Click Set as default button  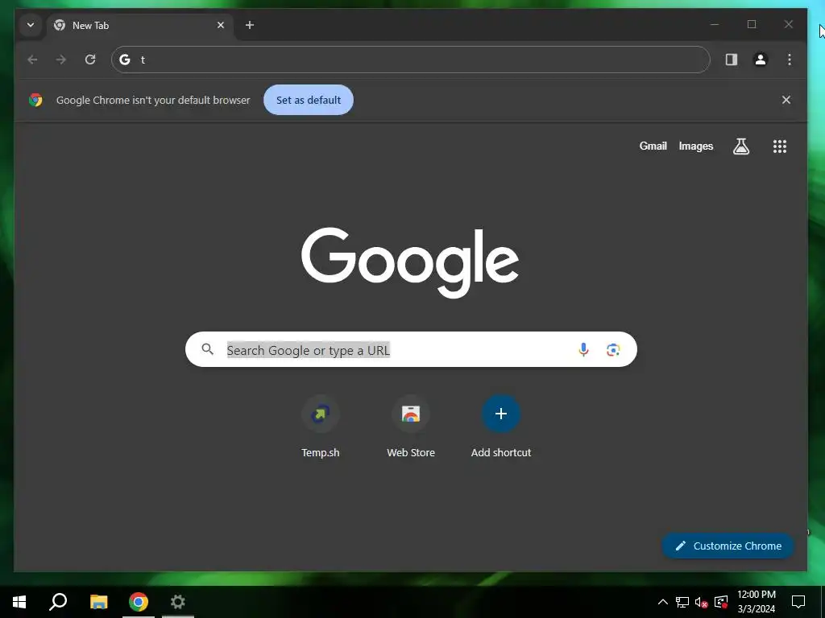pyautogui.click(x=309, y=100)
